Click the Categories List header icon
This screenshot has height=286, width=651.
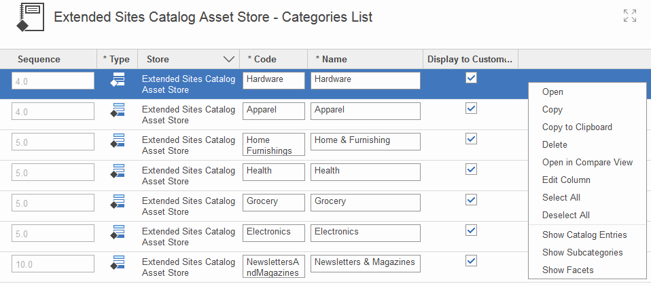coord(30,18)
